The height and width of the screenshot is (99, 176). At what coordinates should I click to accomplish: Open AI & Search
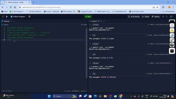134,16
